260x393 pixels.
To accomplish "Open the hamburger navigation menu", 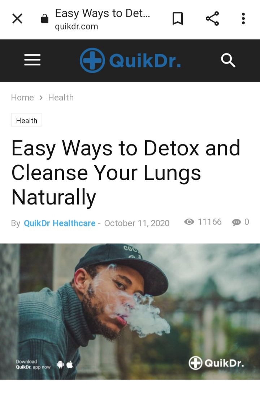I will coord(32,60).
